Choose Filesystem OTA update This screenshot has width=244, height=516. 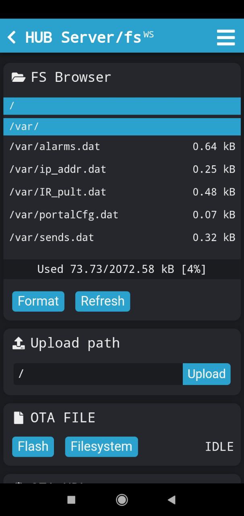click(101, 446)
